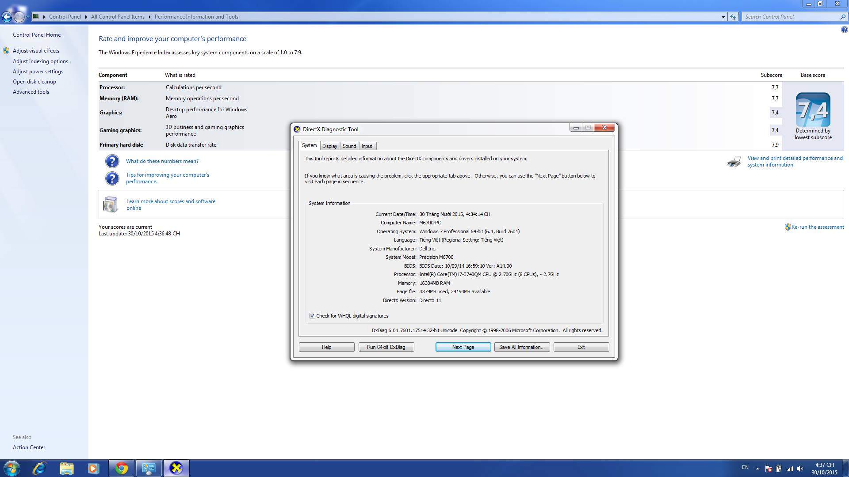849x477 pixels.
Task: Click the Next Page button
Action: pos(463,347)
